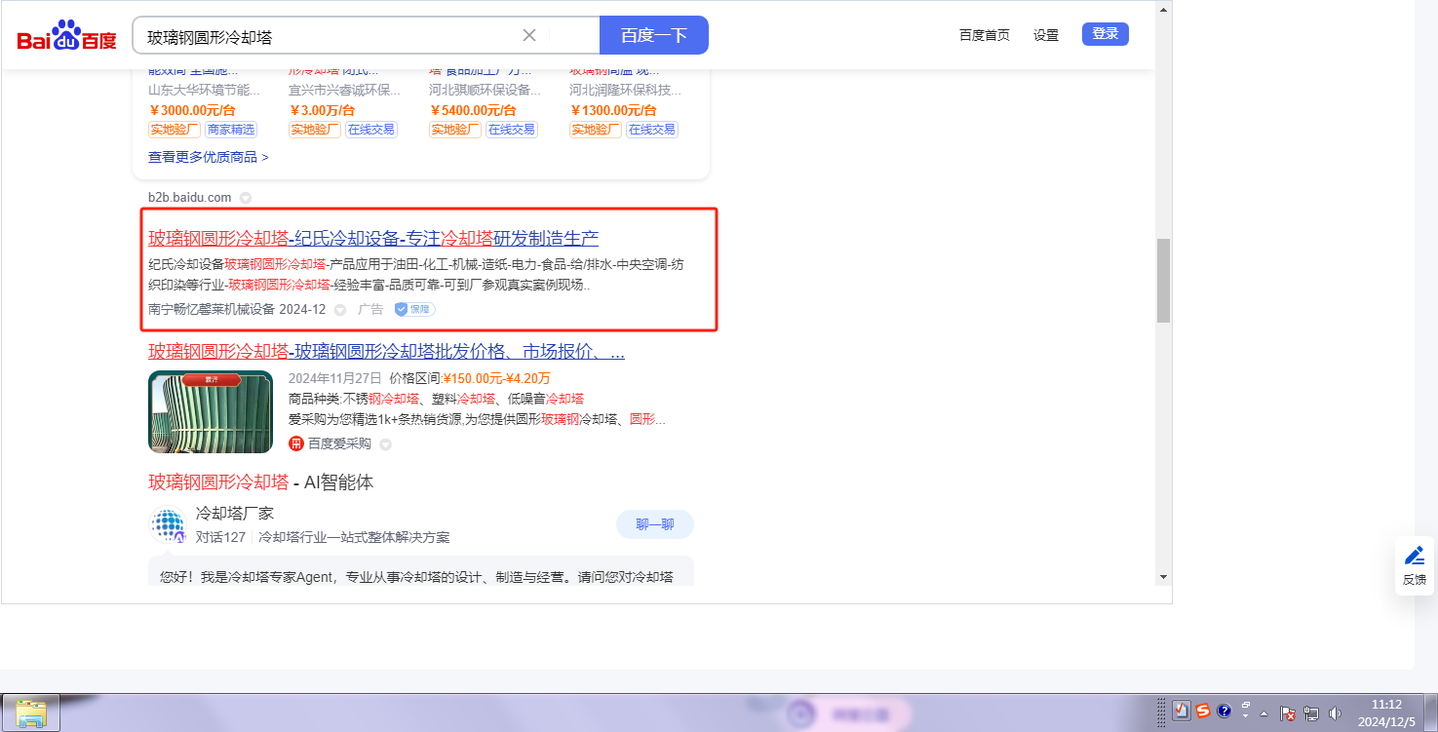The height and width of the screenshot is (732, 1438).
Task: Show hidden system tray icons
Action: click(x=1264, y=713)
